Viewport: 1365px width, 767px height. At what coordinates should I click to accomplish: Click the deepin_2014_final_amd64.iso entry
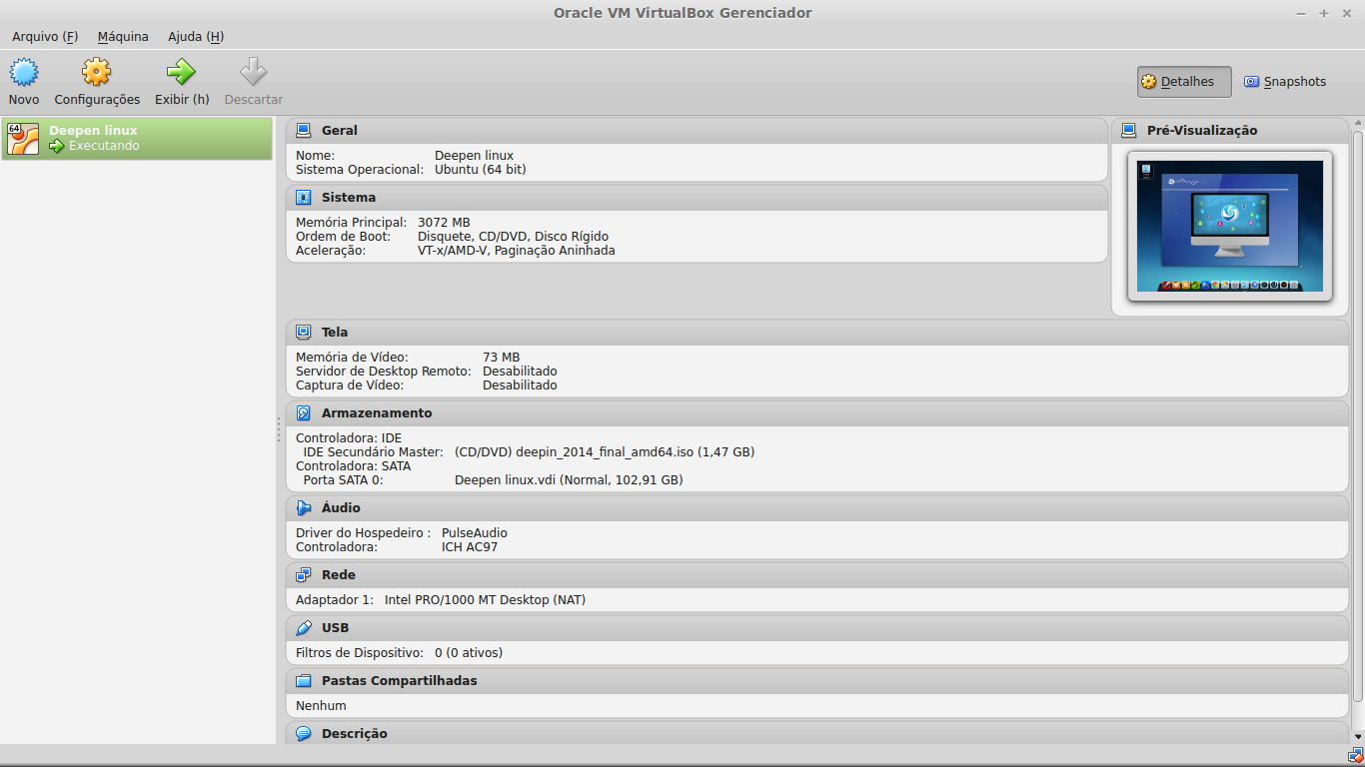point(605,452)
